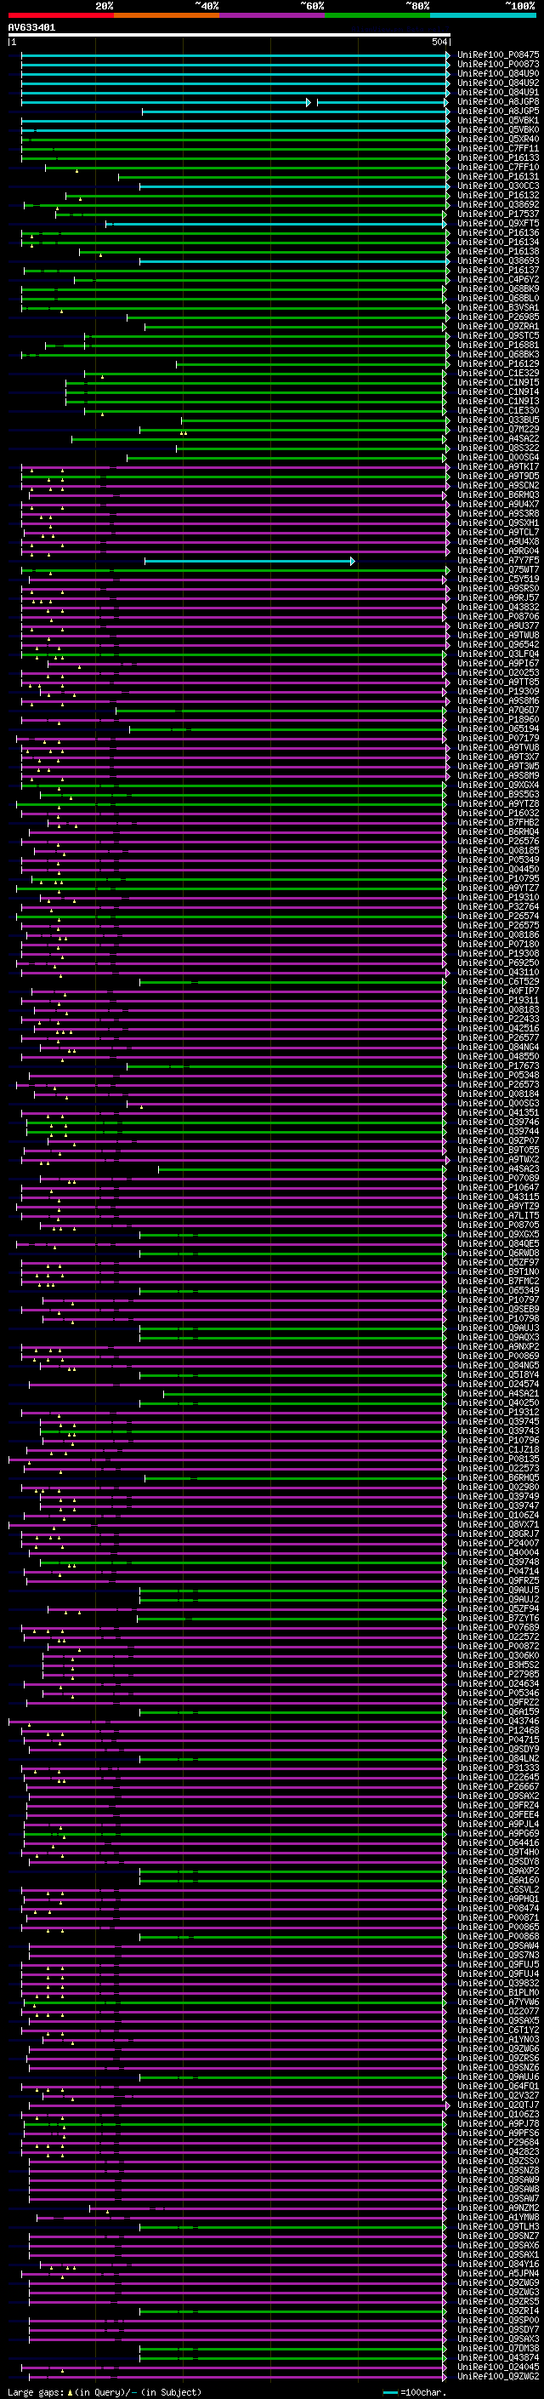This screenshot has width=544, height=2399.
Task: Open hit UniRef100_P00873
Action: pos(497,65)
